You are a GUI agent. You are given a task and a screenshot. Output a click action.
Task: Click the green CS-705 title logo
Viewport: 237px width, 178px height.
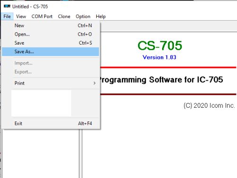click(x=160, y=46)
